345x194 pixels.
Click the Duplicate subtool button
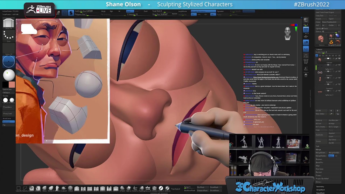(321, 135)
